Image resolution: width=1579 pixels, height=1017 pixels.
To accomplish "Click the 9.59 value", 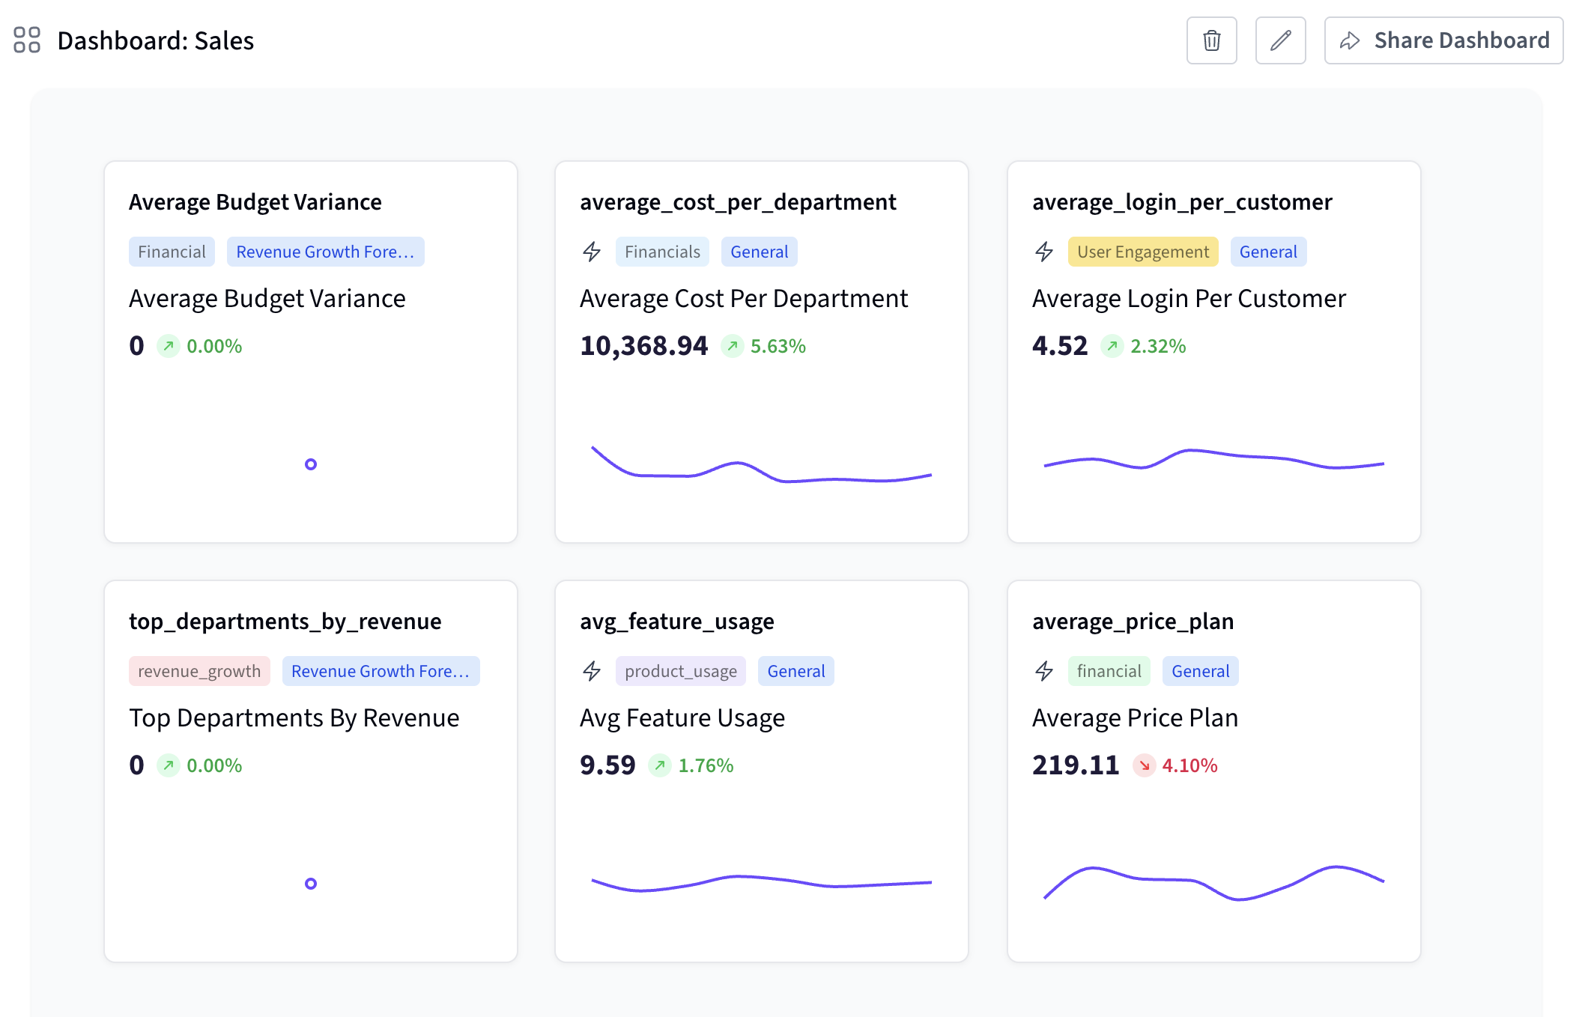I will [607, 765].
